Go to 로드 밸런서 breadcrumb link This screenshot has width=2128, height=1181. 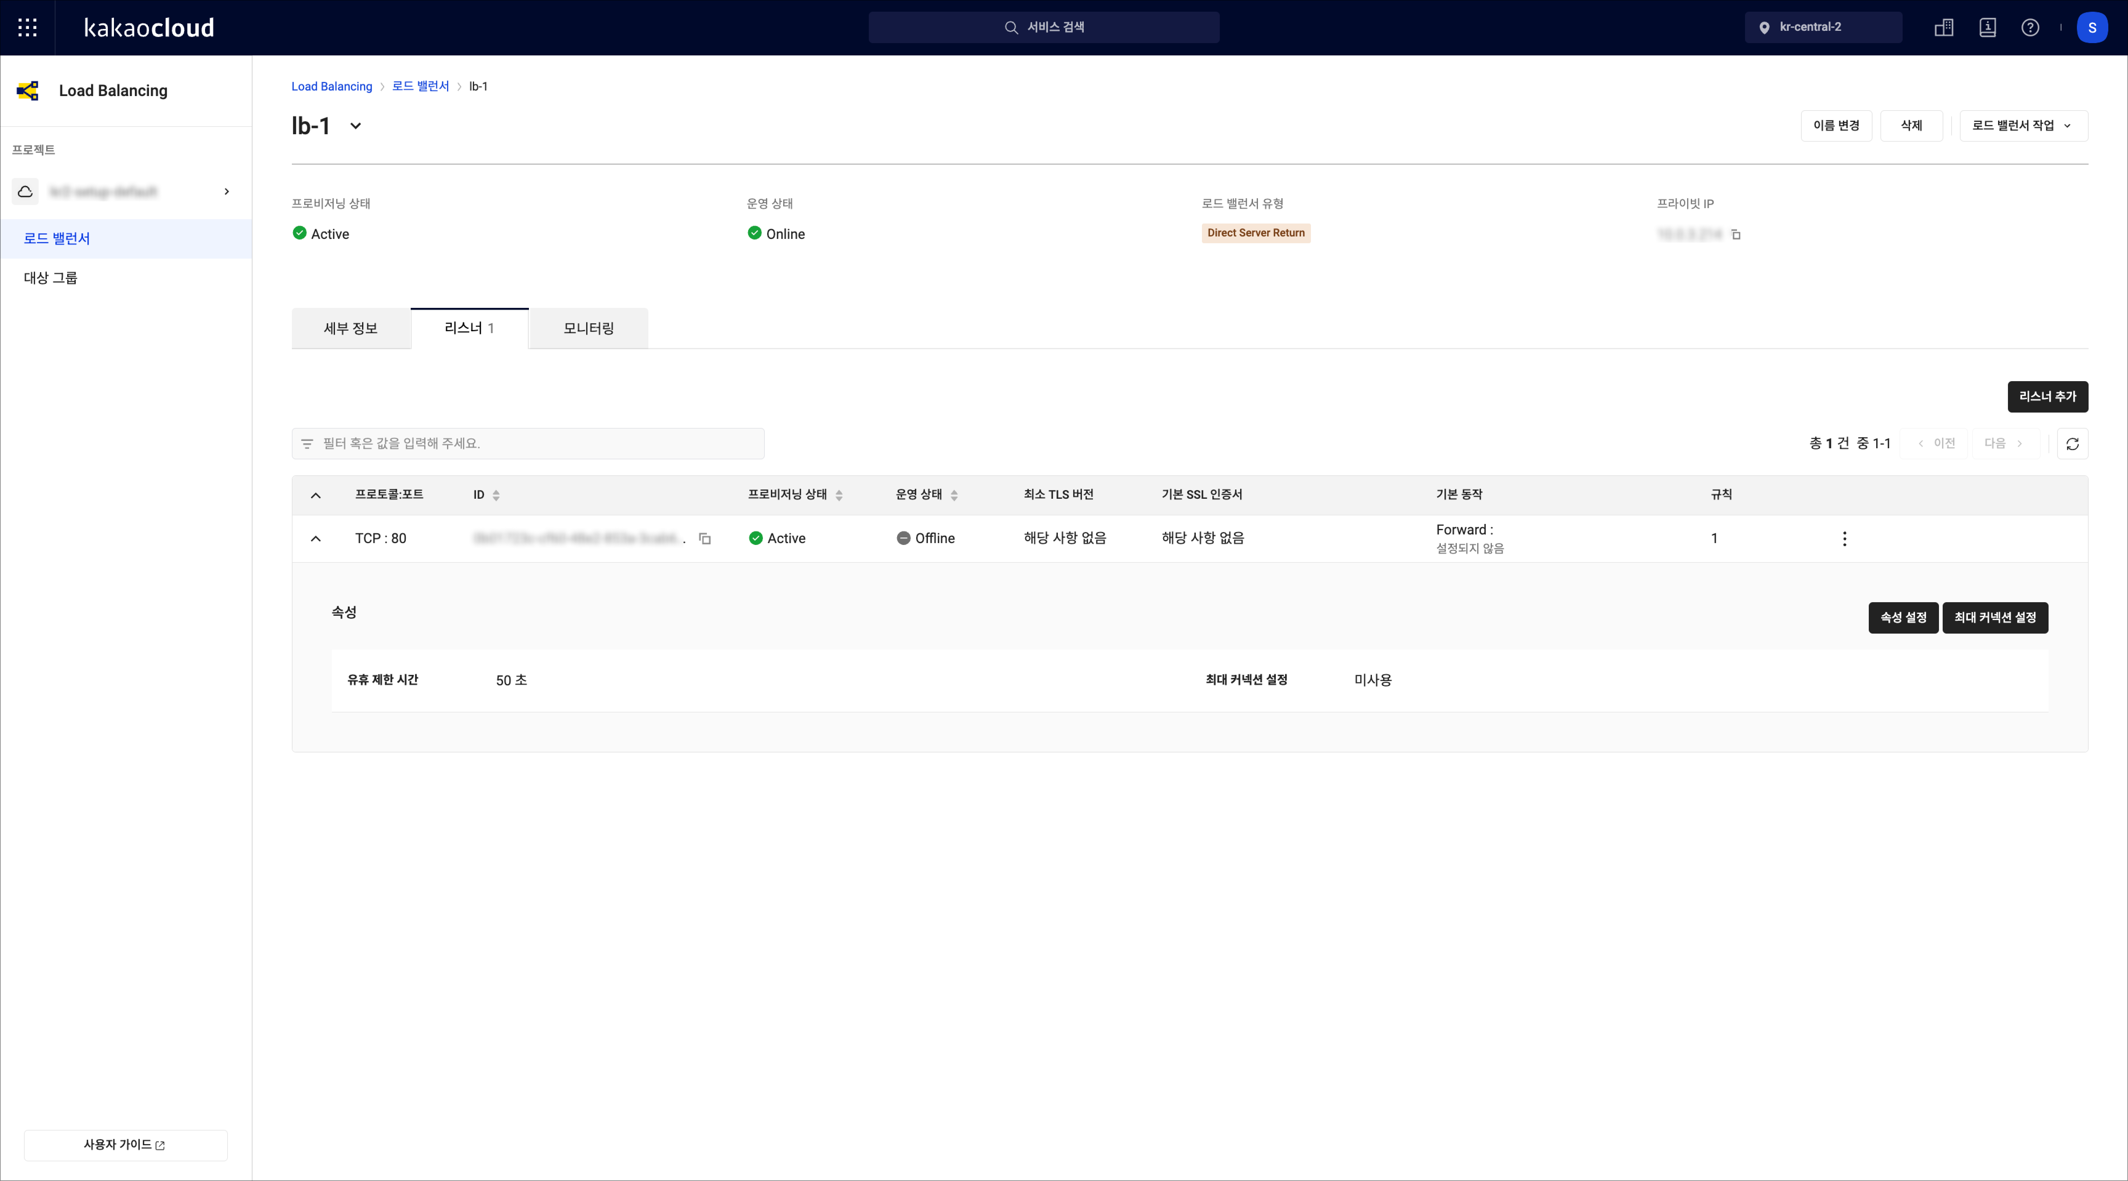tap(421, 87)
